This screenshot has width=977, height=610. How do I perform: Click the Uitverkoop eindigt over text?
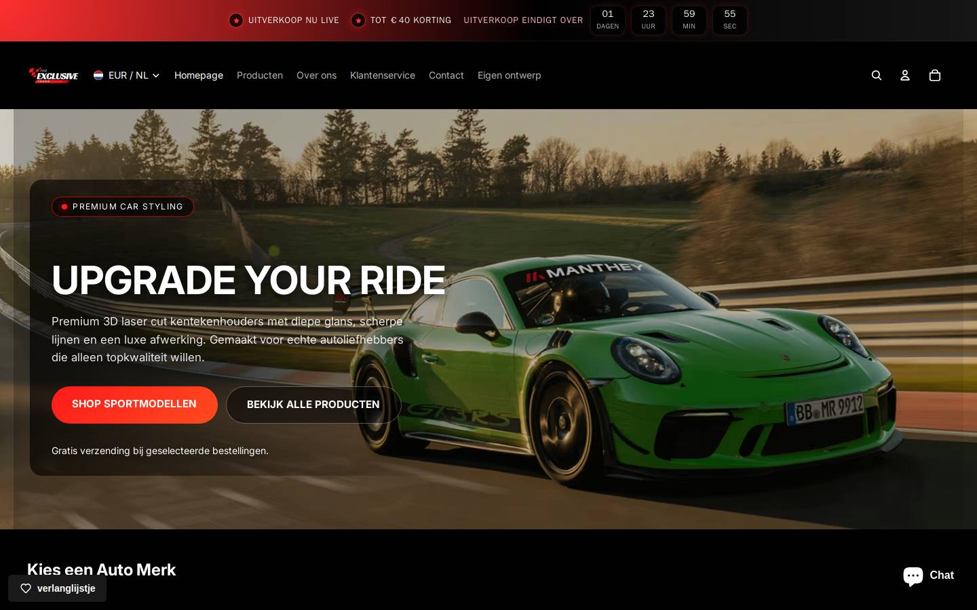pos(523,20)
